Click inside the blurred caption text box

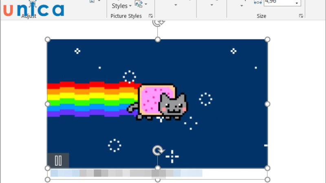click(126, 174)
